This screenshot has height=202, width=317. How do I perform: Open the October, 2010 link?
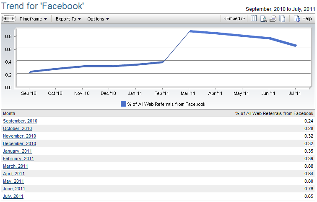(17, 129)
